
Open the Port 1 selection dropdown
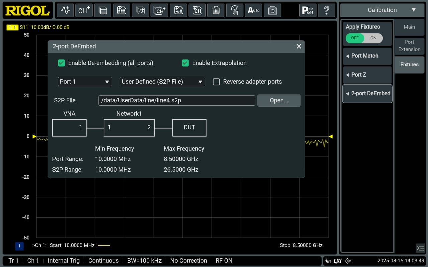coord(85,82)
